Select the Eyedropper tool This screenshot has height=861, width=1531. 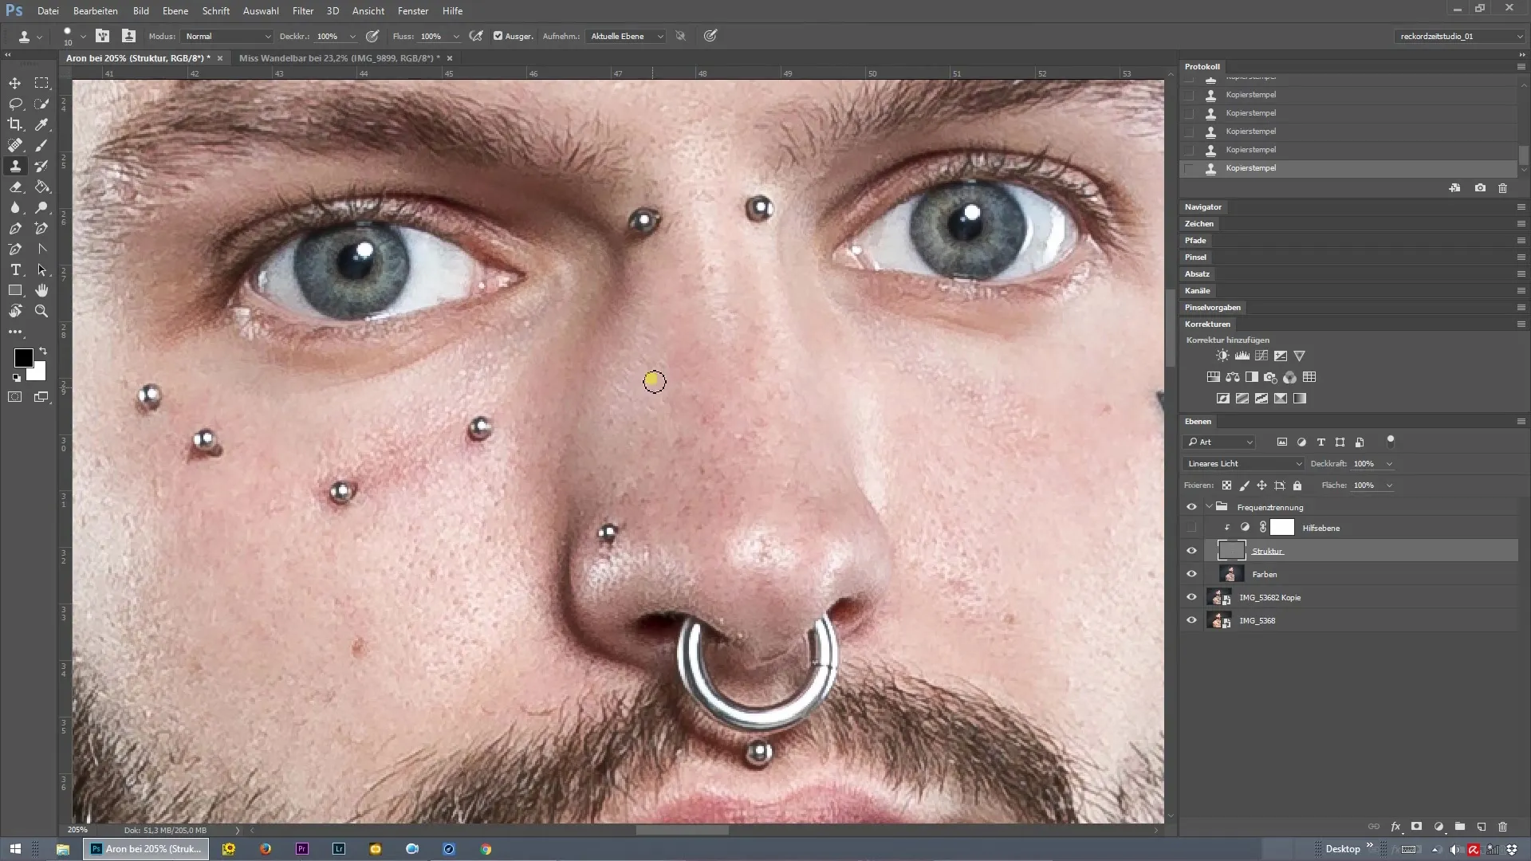(x=41, y=124)
